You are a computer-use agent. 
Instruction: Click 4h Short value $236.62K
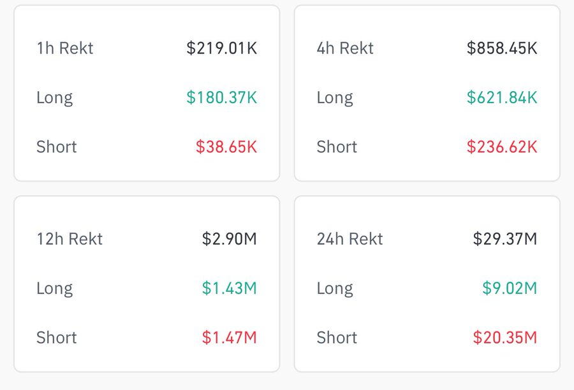(x=502, y=147)
